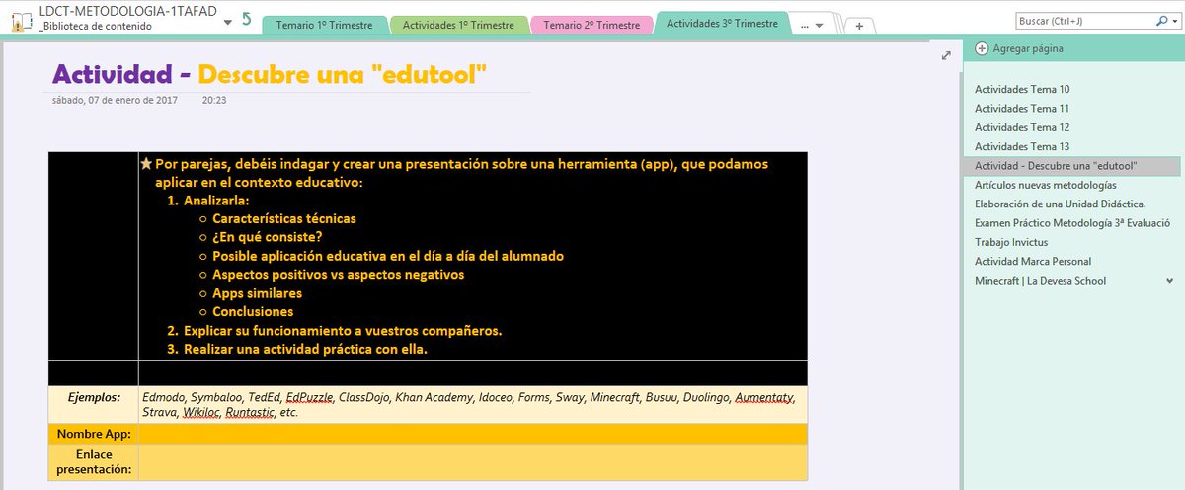Click the bullet text ¿En qué consiste?
The width and height of the screenshot is (1185, 490).
click(267, 237)
